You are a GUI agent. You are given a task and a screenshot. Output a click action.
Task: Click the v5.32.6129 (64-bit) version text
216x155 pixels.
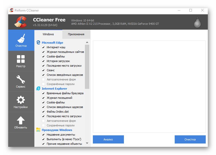pos(45,25)
